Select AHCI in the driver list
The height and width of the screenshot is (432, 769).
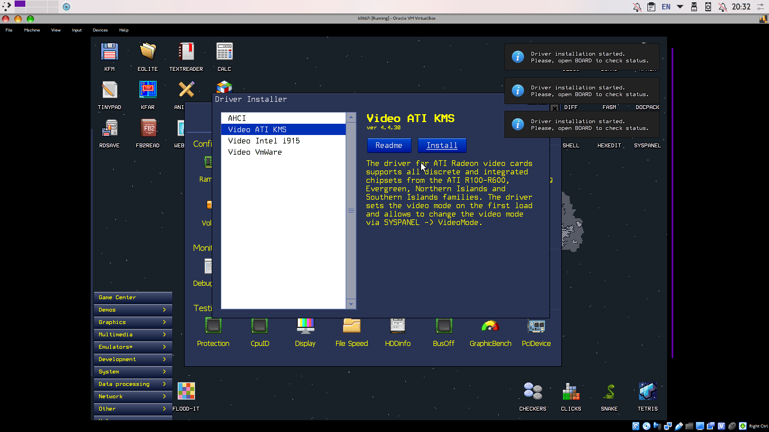(x=283, y=118)
